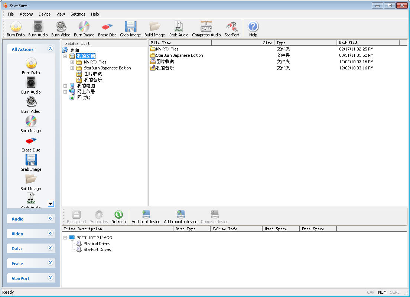
Task: Sort files by the Modified column header
Action: (368, 43)
